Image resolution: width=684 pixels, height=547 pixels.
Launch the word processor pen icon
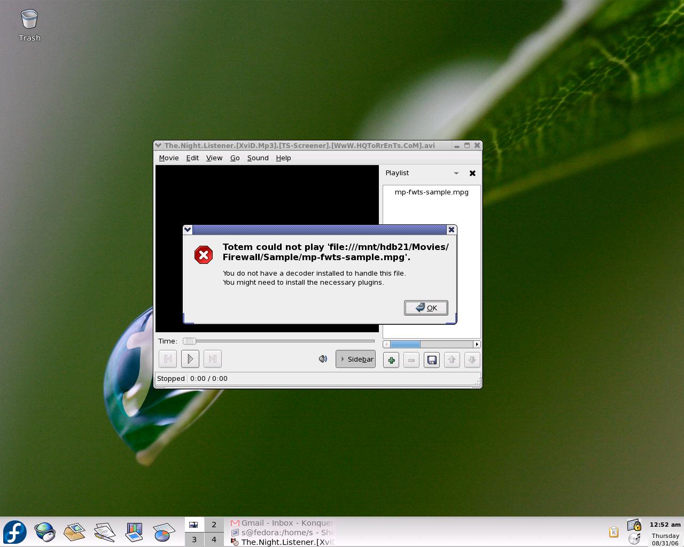pos(105,532)
